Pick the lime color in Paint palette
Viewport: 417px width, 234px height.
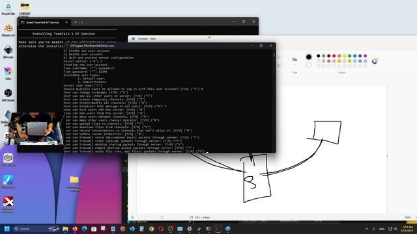coord(349,61)
